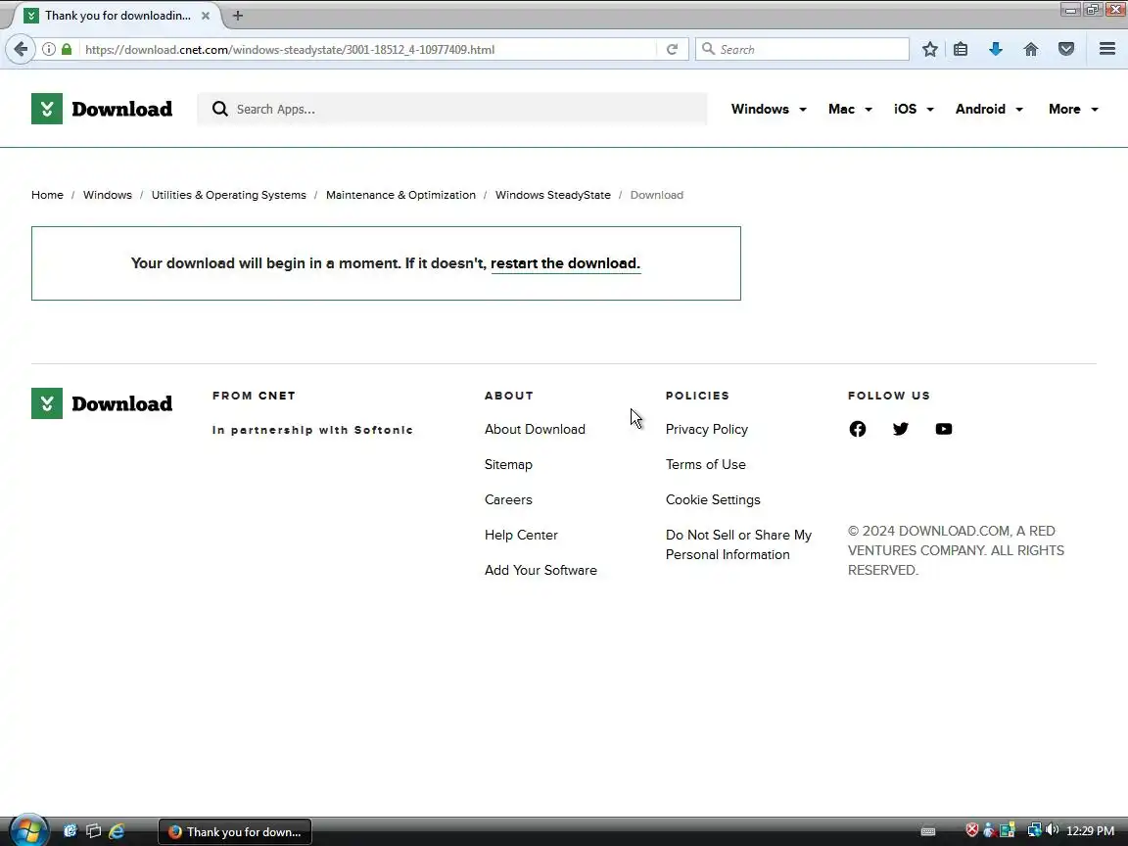
Task: Click the footer Download logo
Action: click(x=102, y=403)
